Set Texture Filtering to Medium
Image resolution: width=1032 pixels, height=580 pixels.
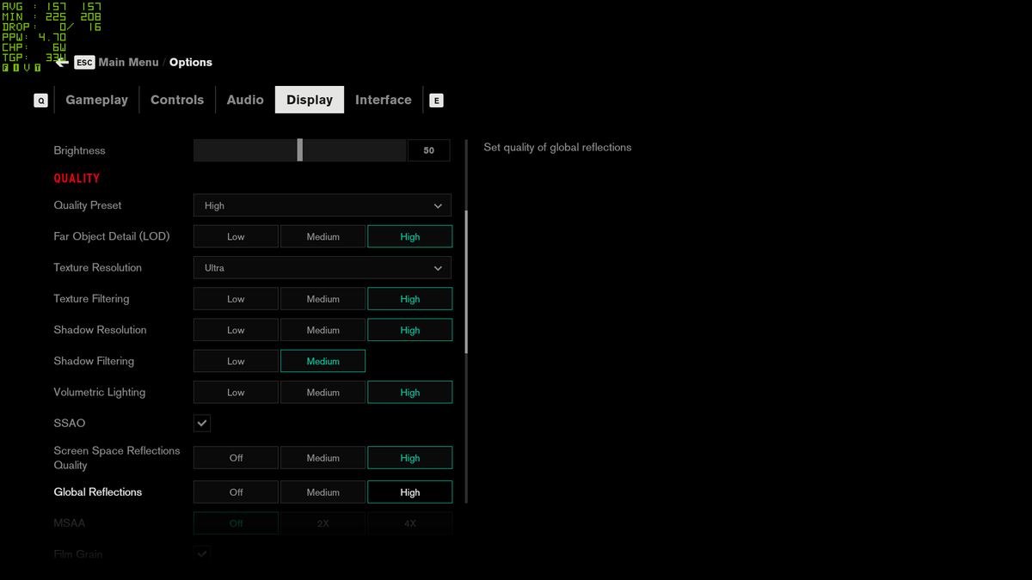322,299
